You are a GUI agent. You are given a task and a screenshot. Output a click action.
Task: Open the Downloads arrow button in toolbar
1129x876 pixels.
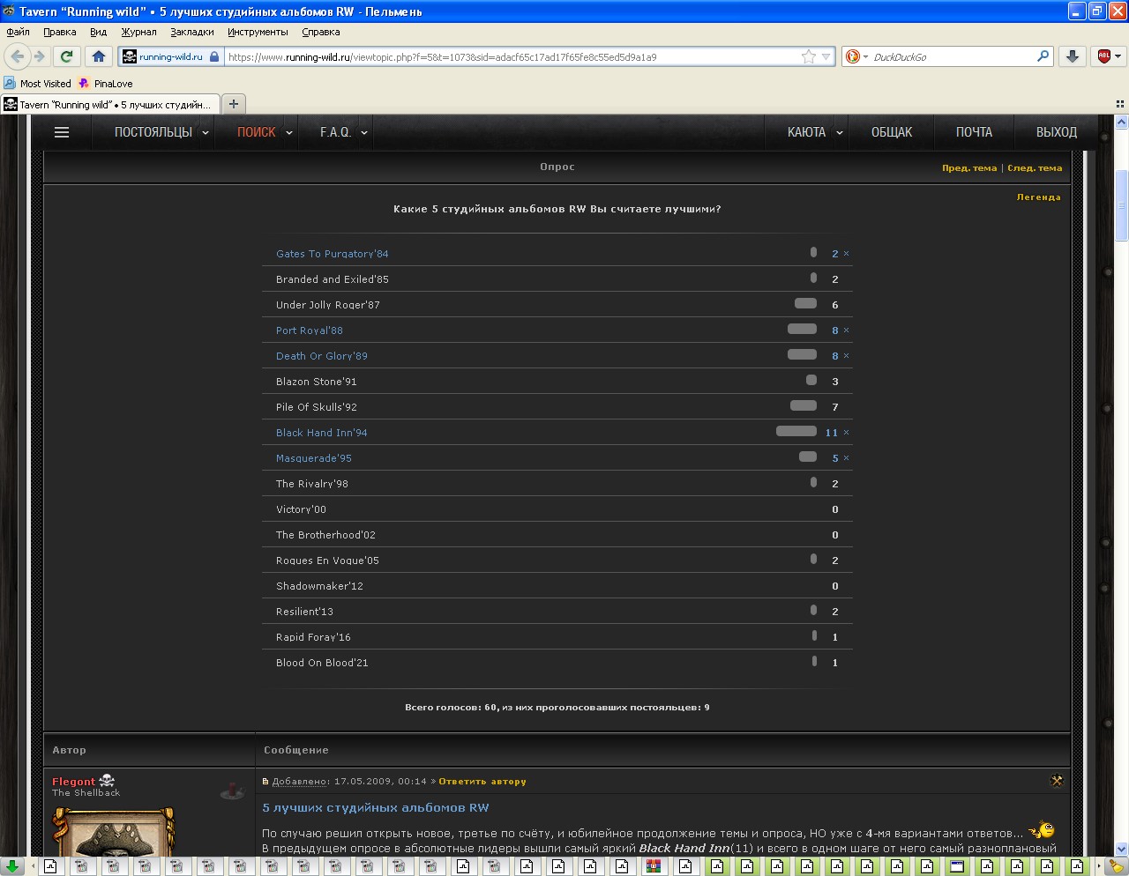coord(1072,56)
